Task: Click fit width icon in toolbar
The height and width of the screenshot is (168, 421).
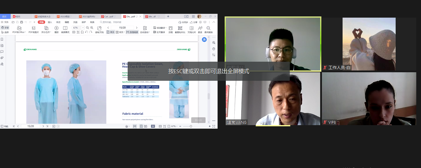Action: (82, 32)
